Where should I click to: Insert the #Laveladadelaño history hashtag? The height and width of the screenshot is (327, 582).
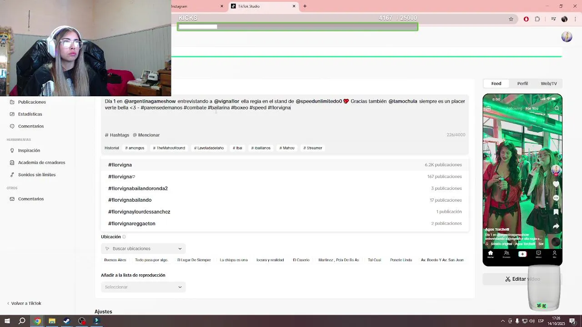coord(209,148)
